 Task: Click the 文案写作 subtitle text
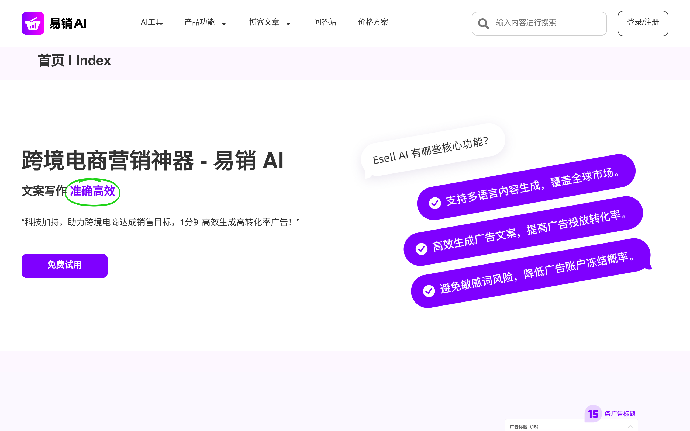click(x=44, y=191)
